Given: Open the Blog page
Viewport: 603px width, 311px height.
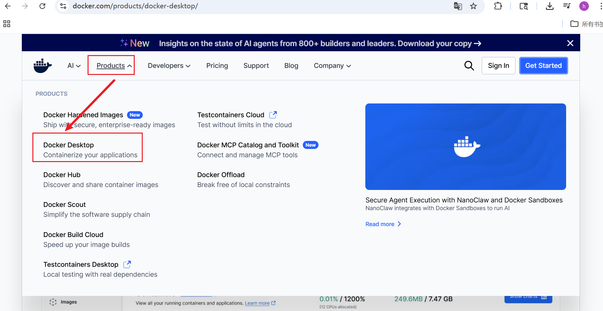Looking at the screenshot, I should click(x=291, y=66).
